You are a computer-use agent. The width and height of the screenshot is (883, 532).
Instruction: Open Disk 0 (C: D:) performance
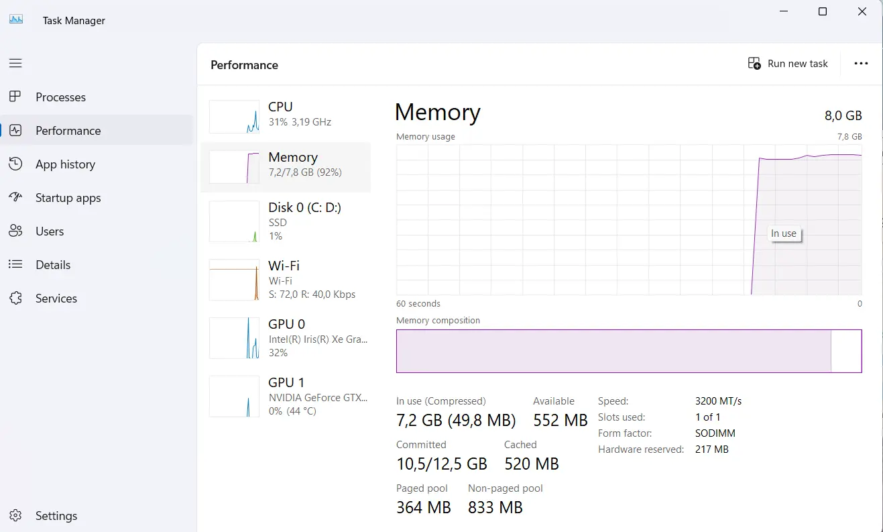(286, 221)
